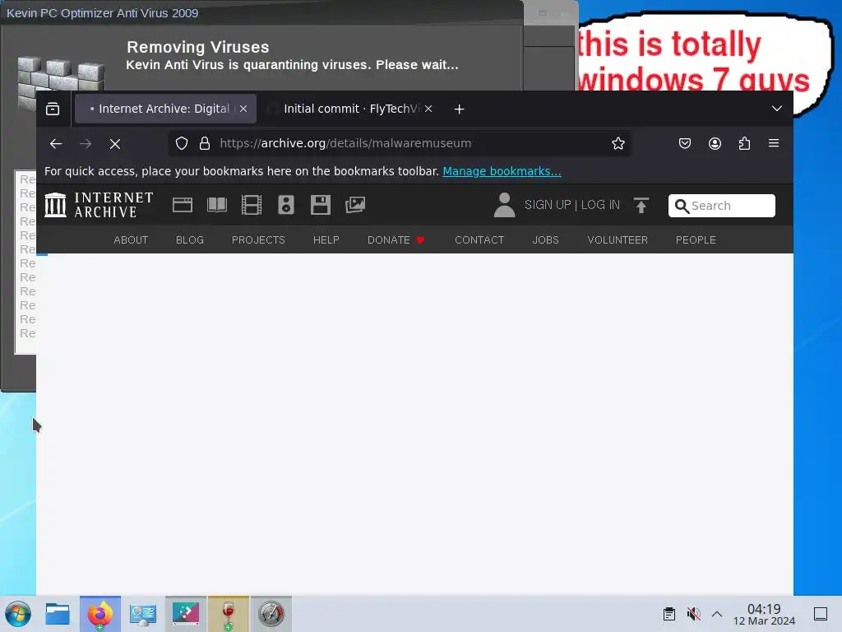The width and height of the screenshot is (842, 632).
Task: Close the Initial commit FlyTech tab
Action: 428,109
